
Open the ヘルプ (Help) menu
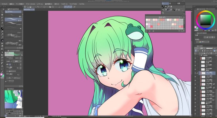pos(81,4)
